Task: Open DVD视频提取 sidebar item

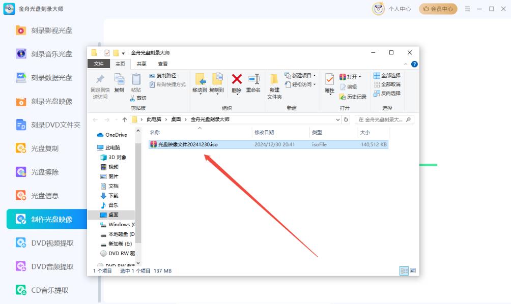Action: pos(45,243)
